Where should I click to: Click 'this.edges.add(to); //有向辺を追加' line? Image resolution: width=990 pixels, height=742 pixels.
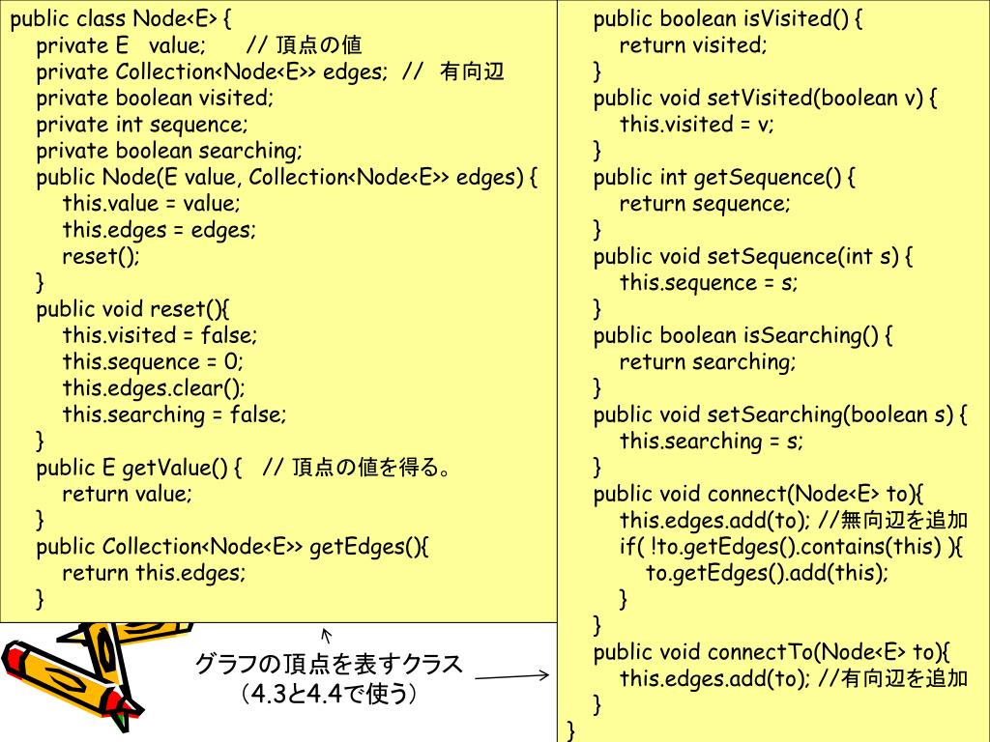click(794, 679)
